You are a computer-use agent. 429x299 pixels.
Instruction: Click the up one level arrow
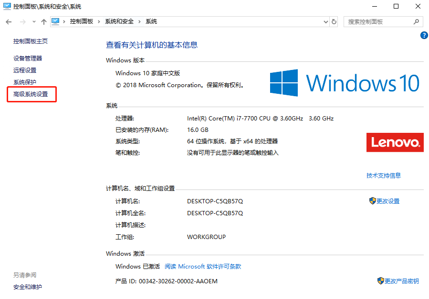(44, 22)
